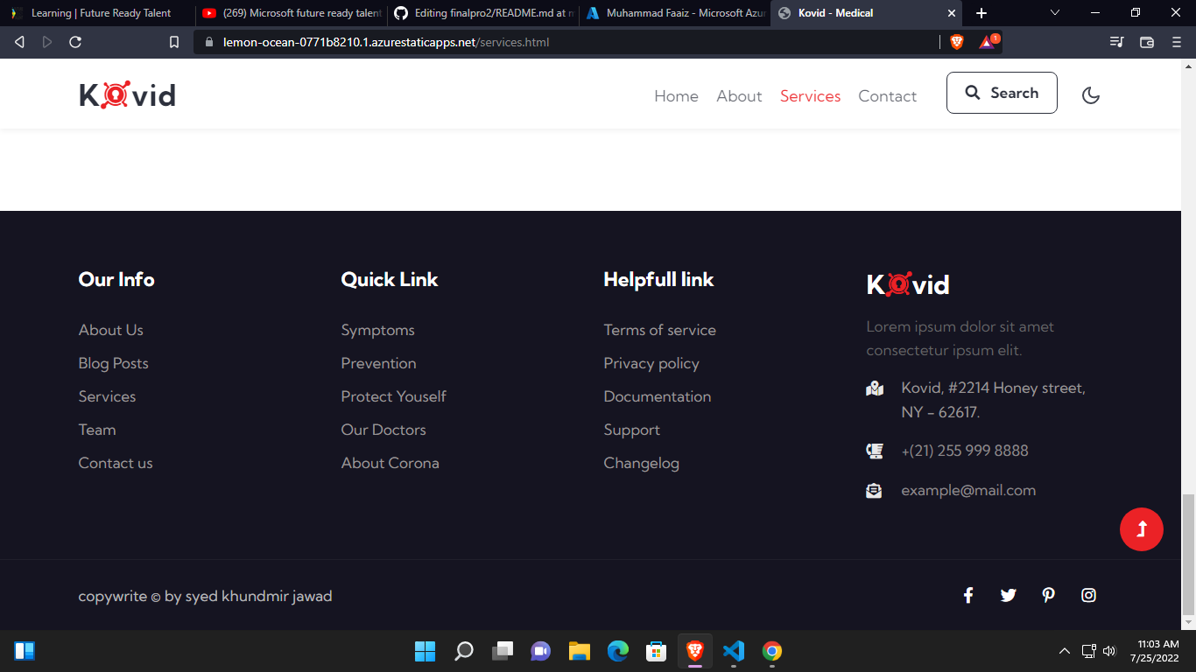Image resolution: width=1196 pixels, height=672 pixels.
Task: Select the About item in the navigation
Action: (739, 96)
